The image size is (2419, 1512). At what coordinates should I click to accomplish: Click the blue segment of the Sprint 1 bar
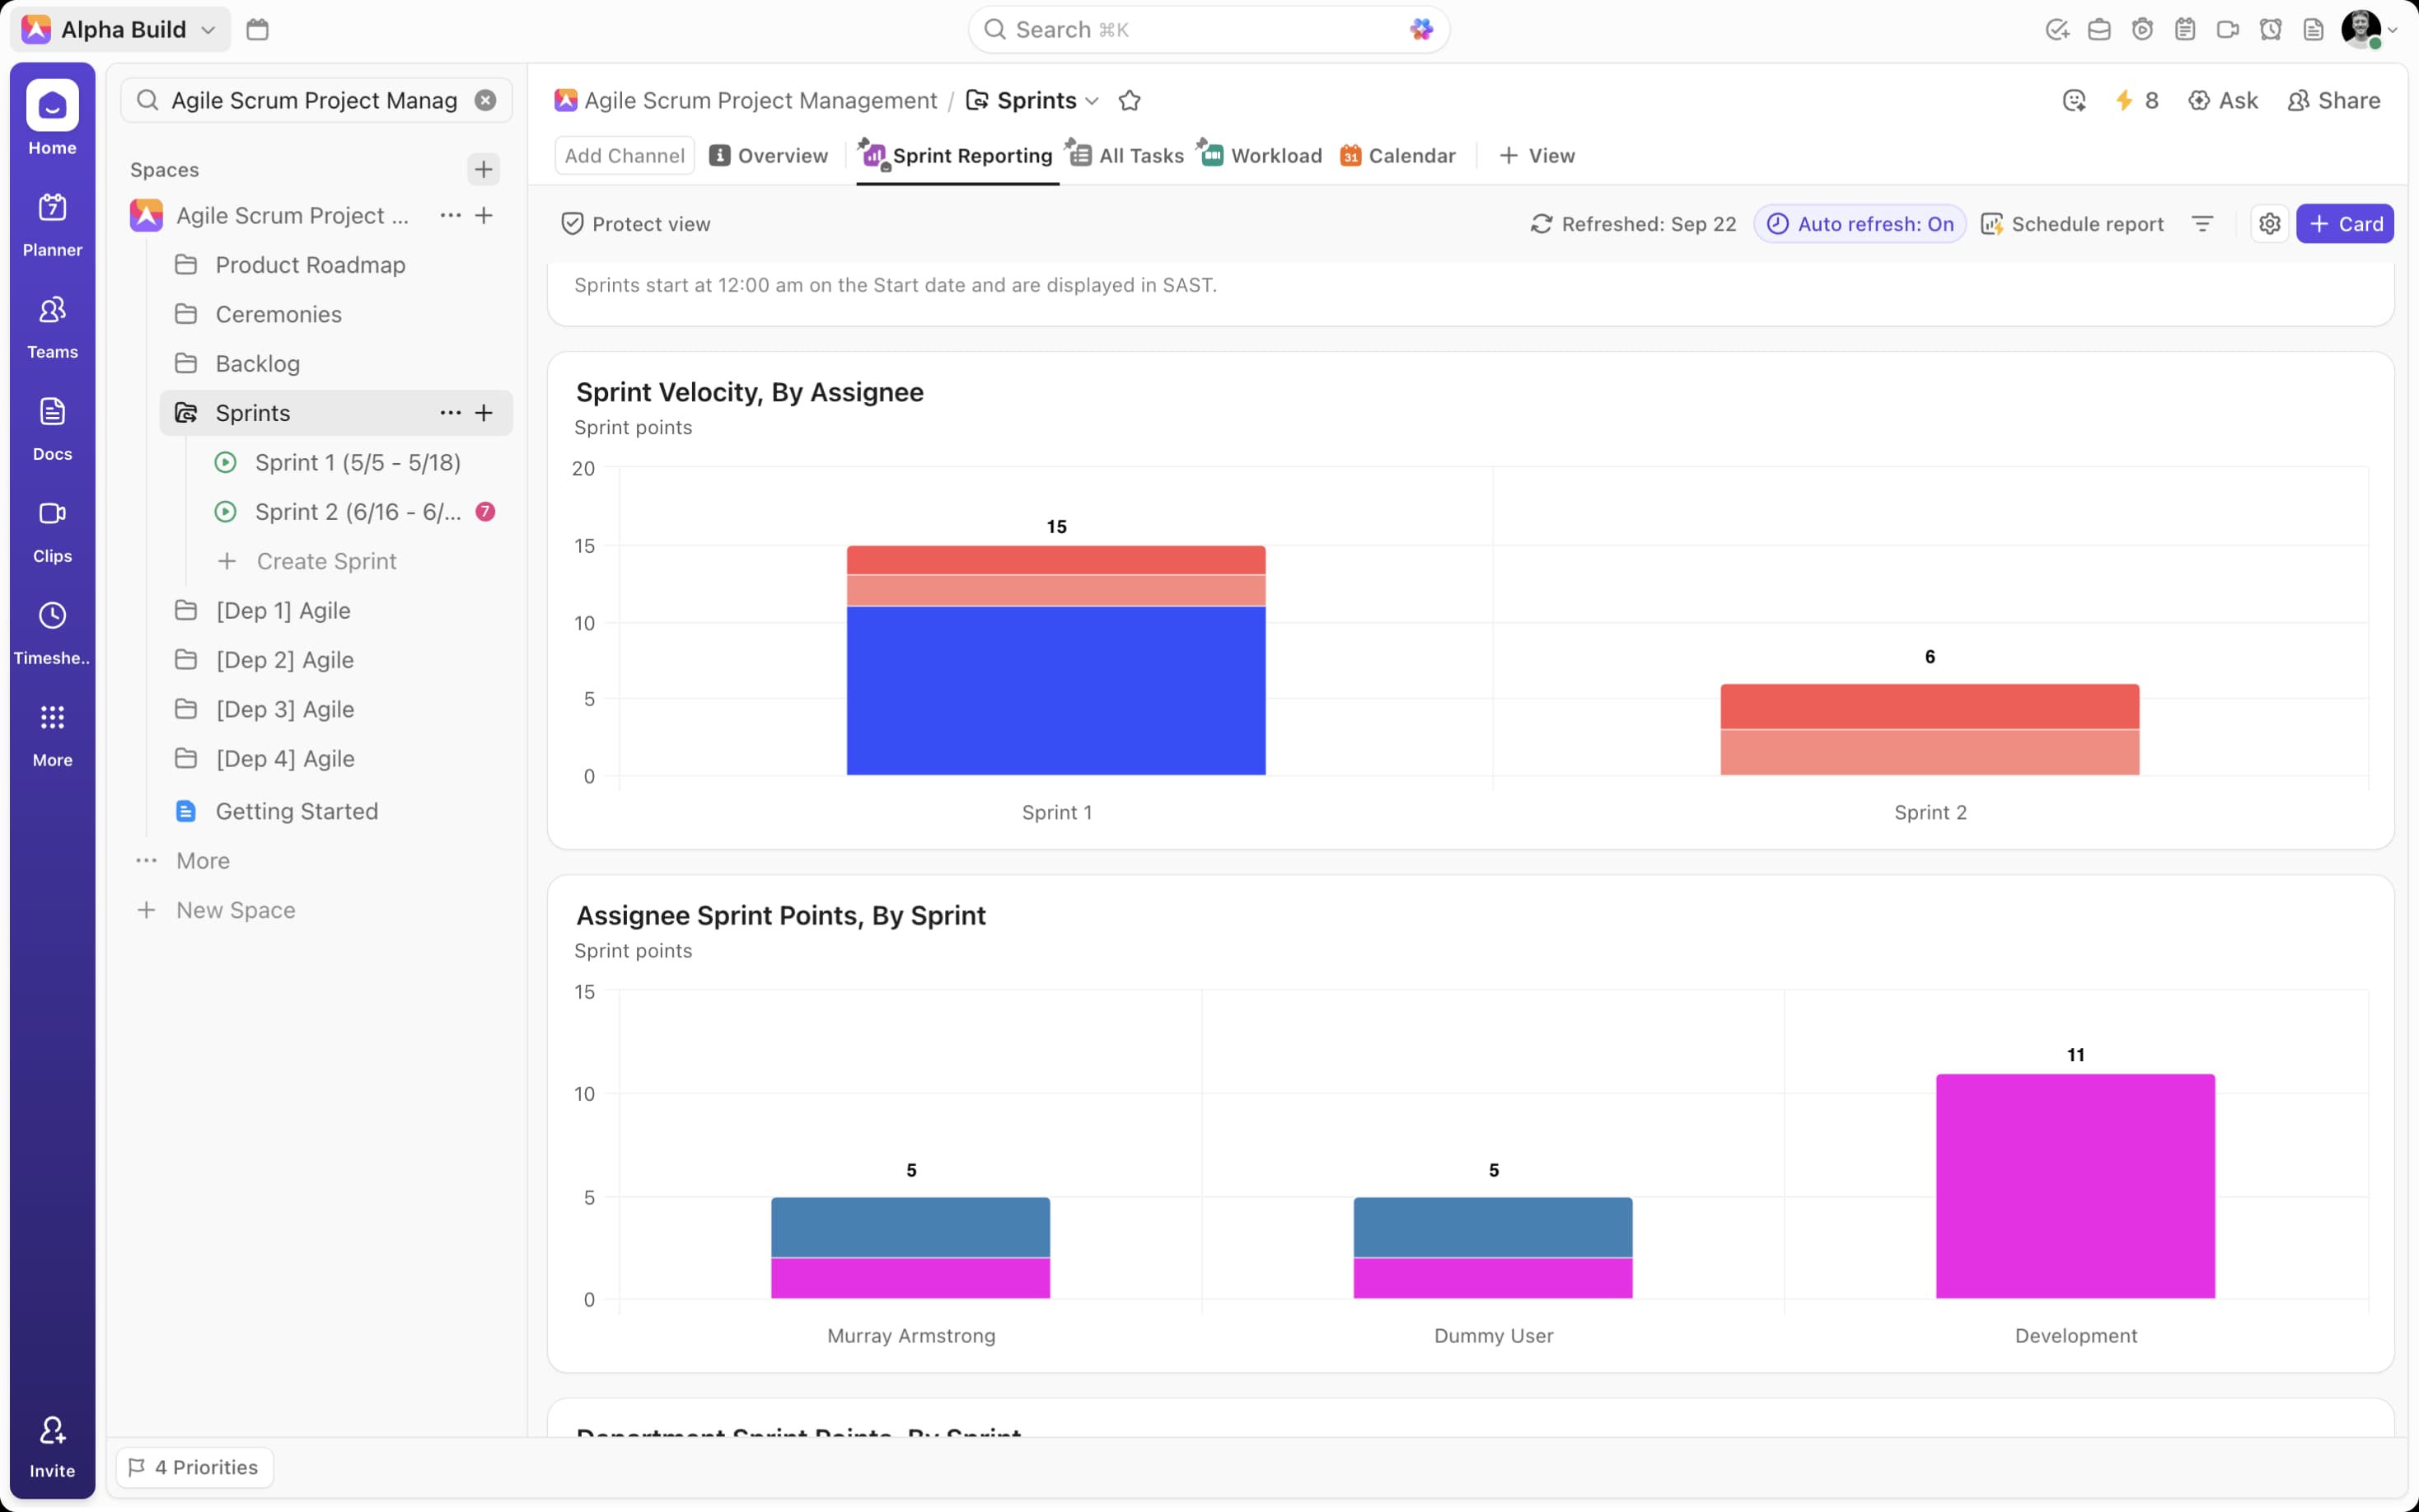coord(1055,690)
